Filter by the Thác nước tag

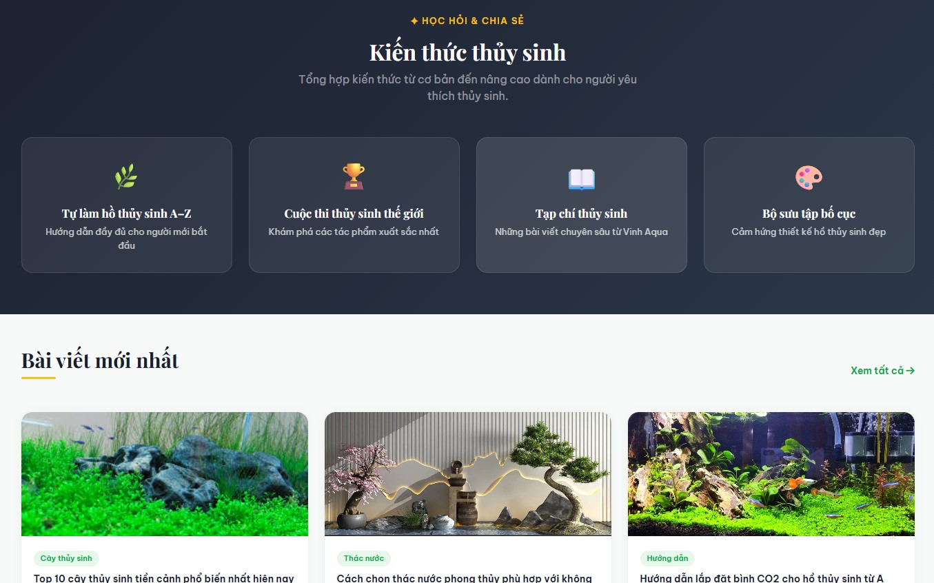364,558
